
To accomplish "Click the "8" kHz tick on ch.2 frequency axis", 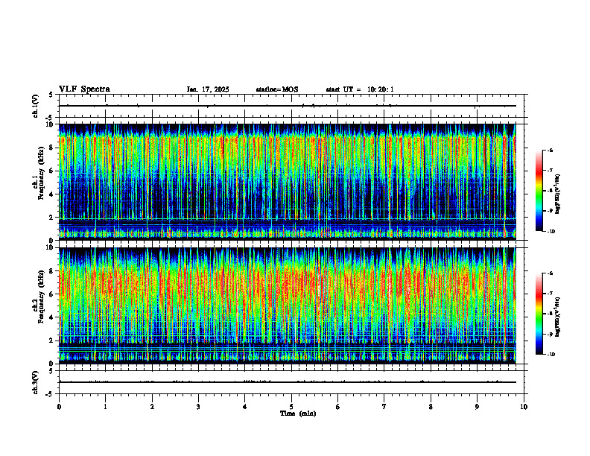I will point(52,271).
